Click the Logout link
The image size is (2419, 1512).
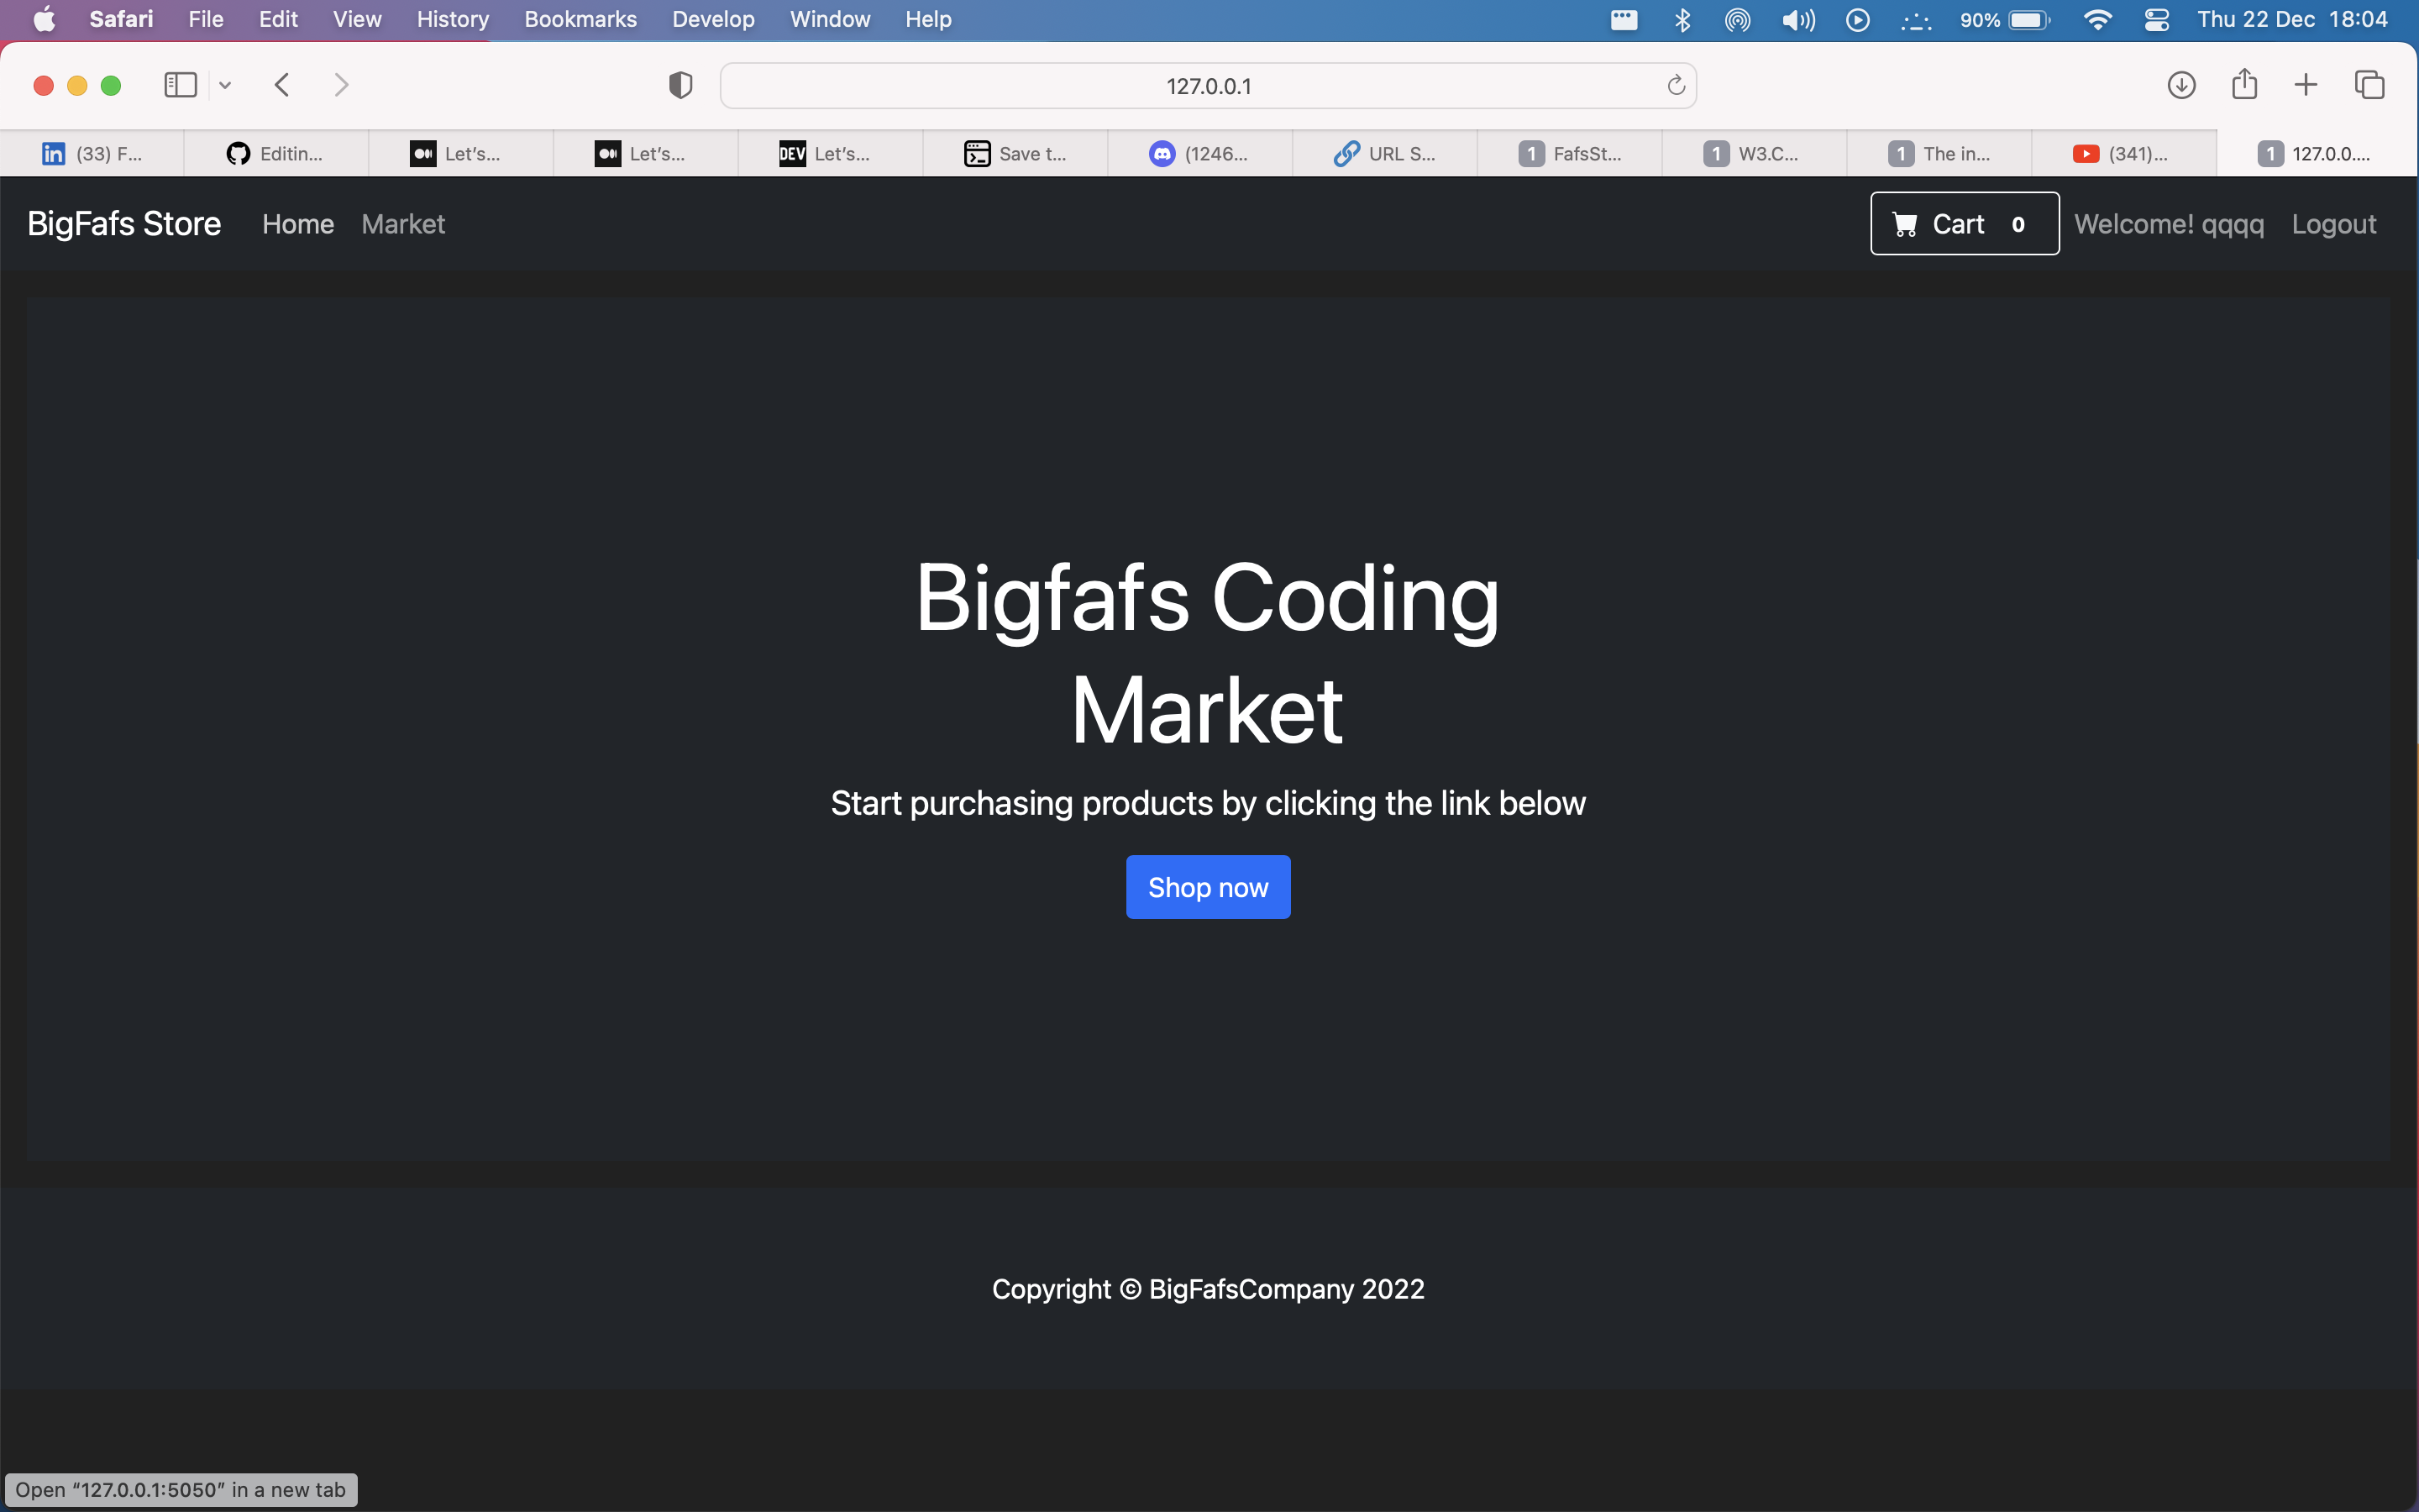[2333, 223]
